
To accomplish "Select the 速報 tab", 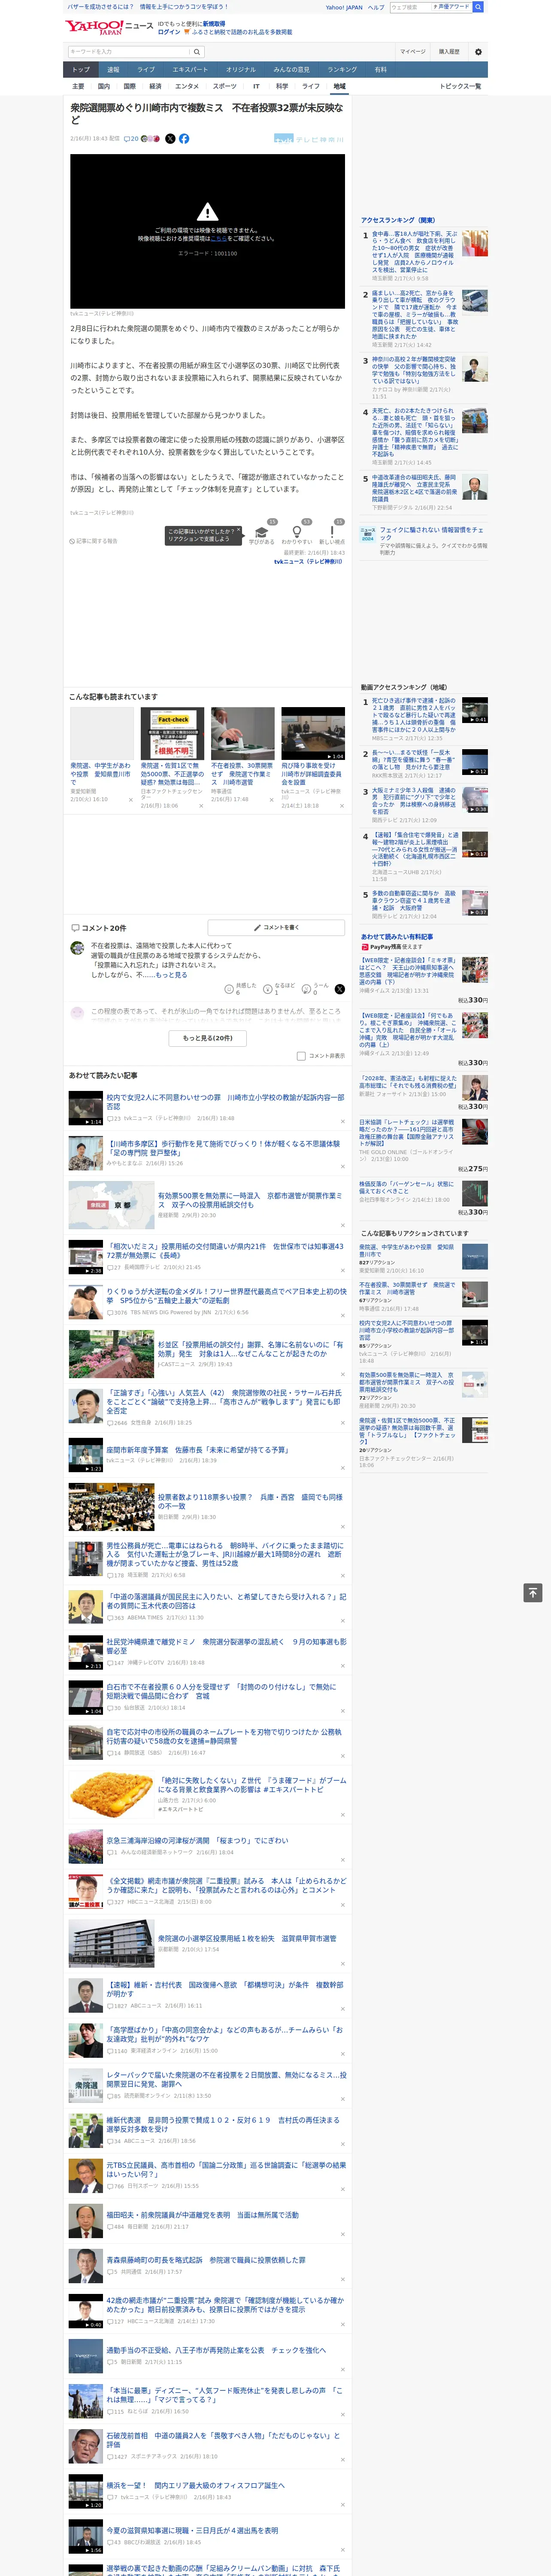I will (x=113, y=69).
